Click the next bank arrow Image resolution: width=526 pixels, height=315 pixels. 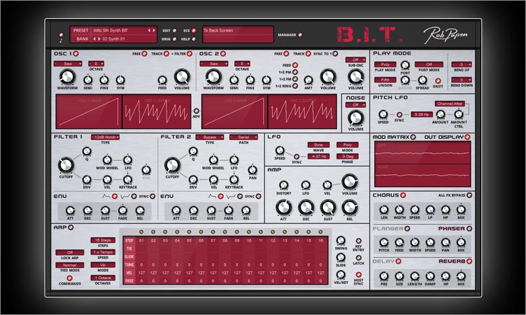click(99, 39)
